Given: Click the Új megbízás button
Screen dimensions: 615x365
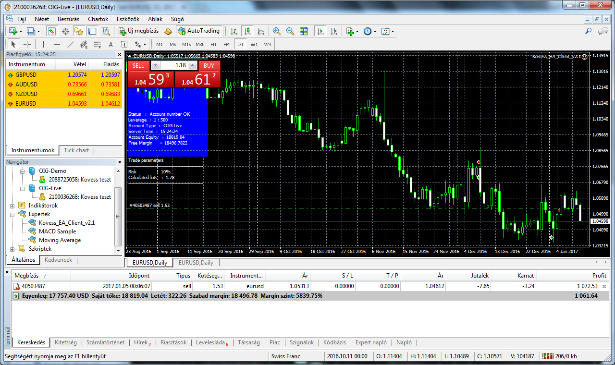Looking at the screenshot, I should tap(138, 31).
